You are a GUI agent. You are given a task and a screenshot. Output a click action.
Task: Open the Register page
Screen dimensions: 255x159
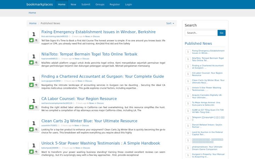pos(115,4)
